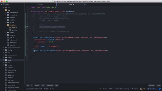Open the Babel ES6 JavaScript grammar selector
This screenshot has height=91, width=162.
pyautogui.click(x=122, y=89)
